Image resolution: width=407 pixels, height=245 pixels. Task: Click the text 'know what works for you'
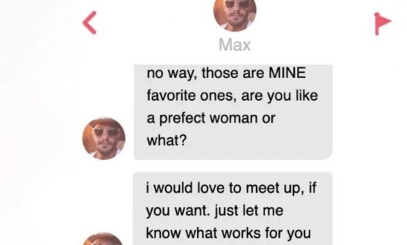pyautogui.click(x=229, y=233)
